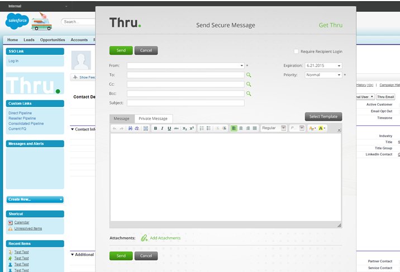Toggle italic formatting
This screenshot has width=400, height=272.
tap(162, 128)
